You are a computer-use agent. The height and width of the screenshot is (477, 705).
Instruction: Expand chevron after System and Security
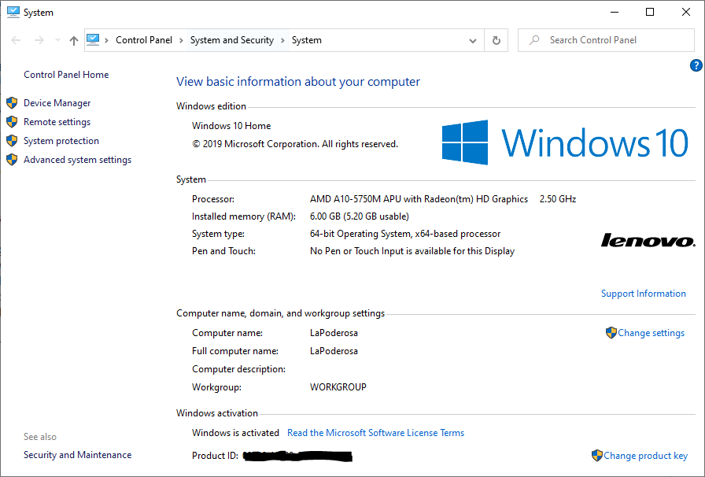tap(282, 40)
